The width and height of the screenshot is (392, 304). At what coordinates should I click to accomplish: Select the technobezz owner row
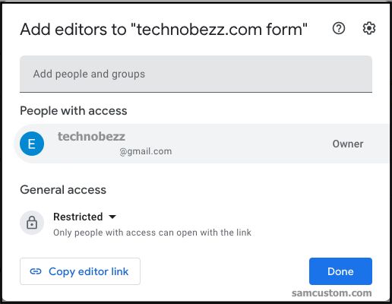[202, 144]
